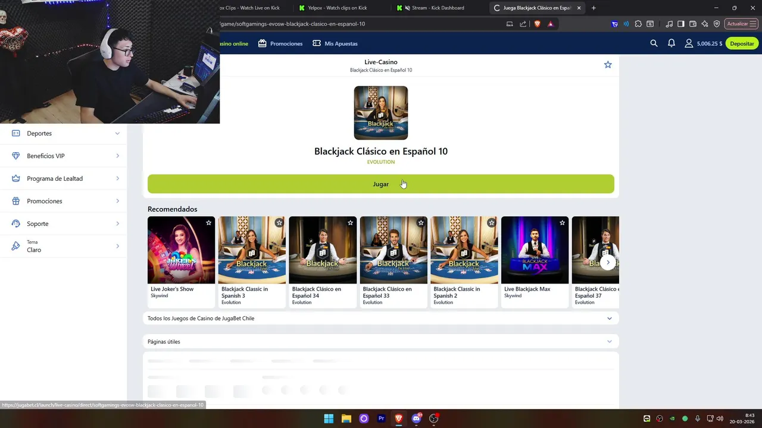This screenshot has height=428, width=762.
Task: Click the 5,006.25 $ balance
Action: (710, 43)
